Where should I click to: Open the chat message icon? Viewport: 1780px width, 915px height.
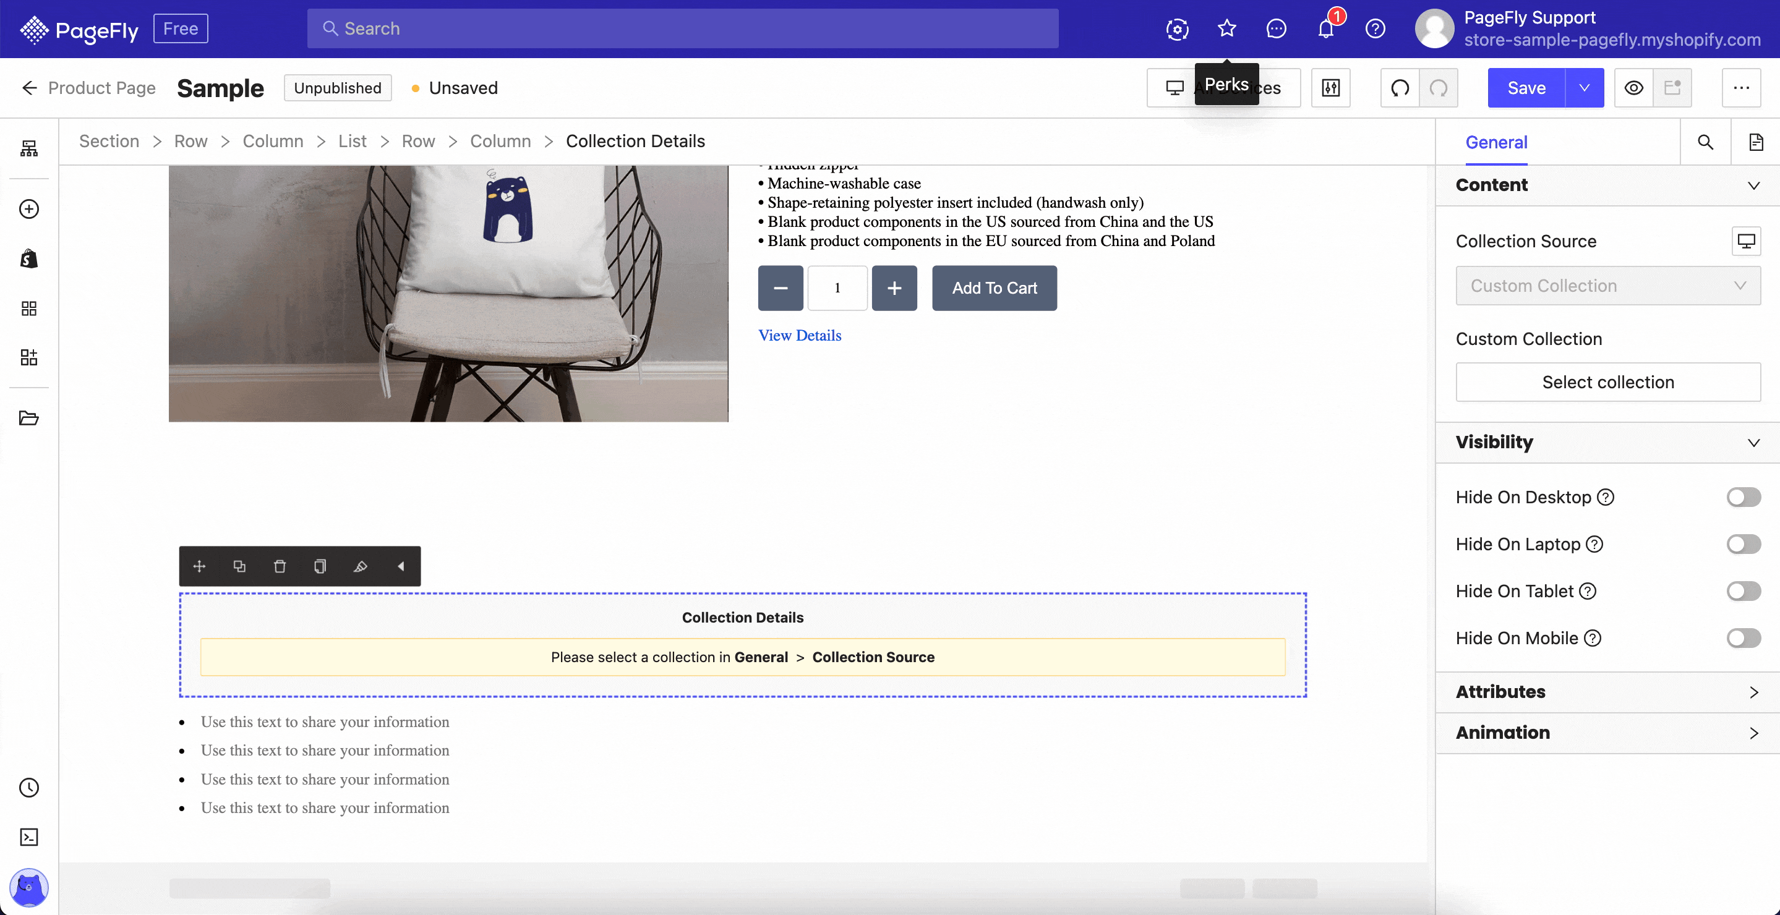tap(1277, 28)
